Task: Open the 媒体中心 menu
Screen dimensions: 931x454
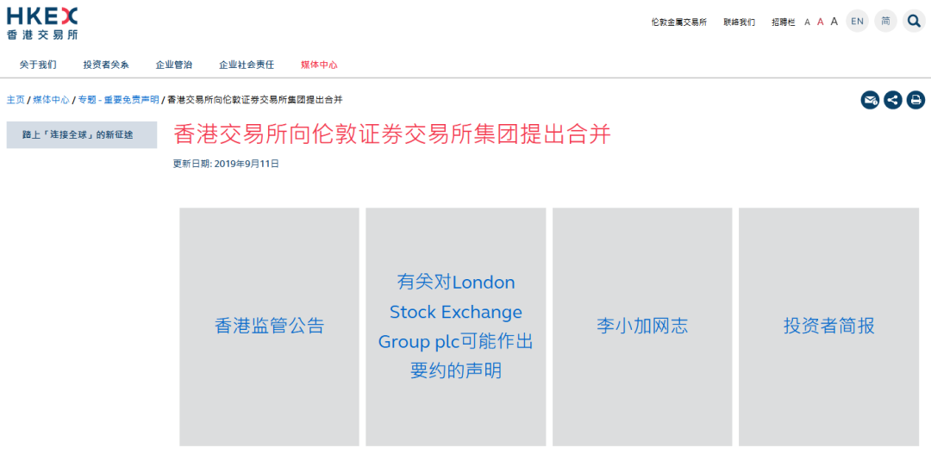Action: click(320, 65)
